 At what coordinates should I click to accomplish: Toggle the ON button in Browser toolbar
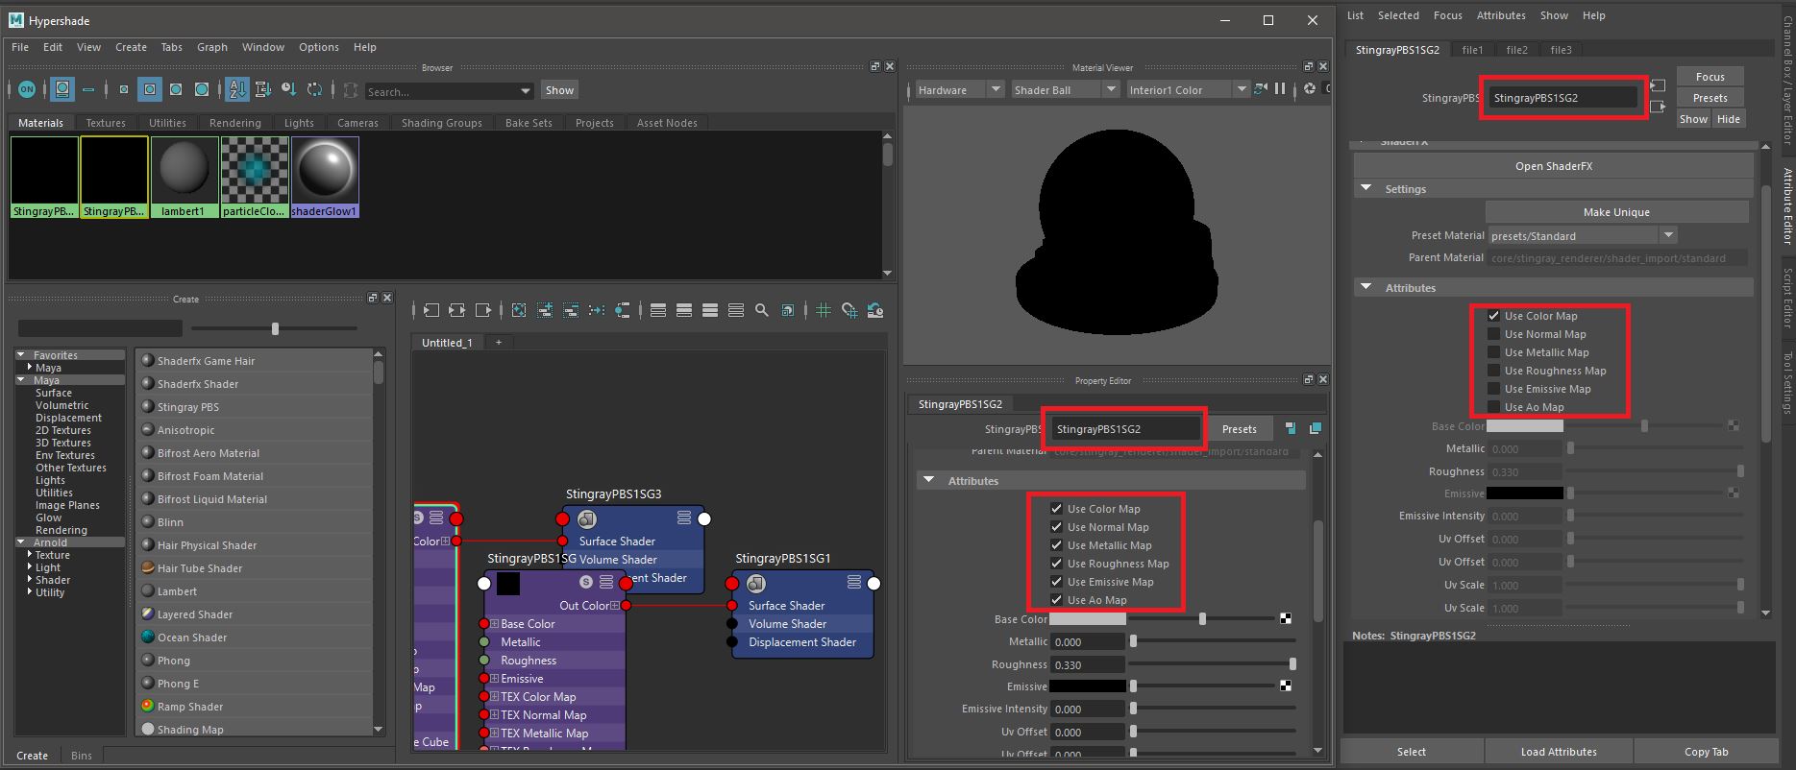pos(26,89)
